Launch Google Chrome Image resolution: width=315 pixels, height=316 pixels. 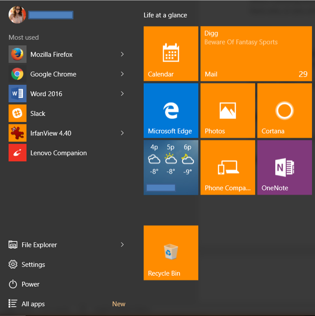pos(53,74)
